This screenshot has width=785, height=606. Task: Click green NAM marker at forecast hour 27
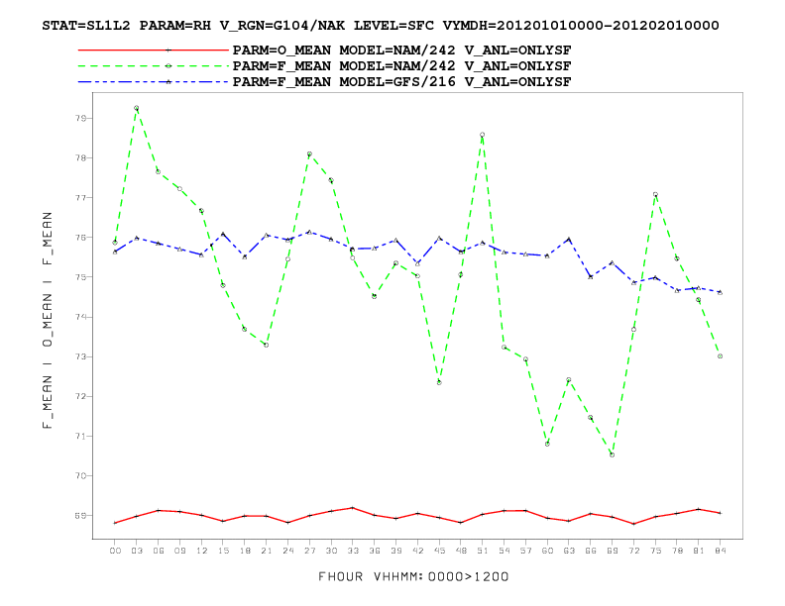click(309, 154)
